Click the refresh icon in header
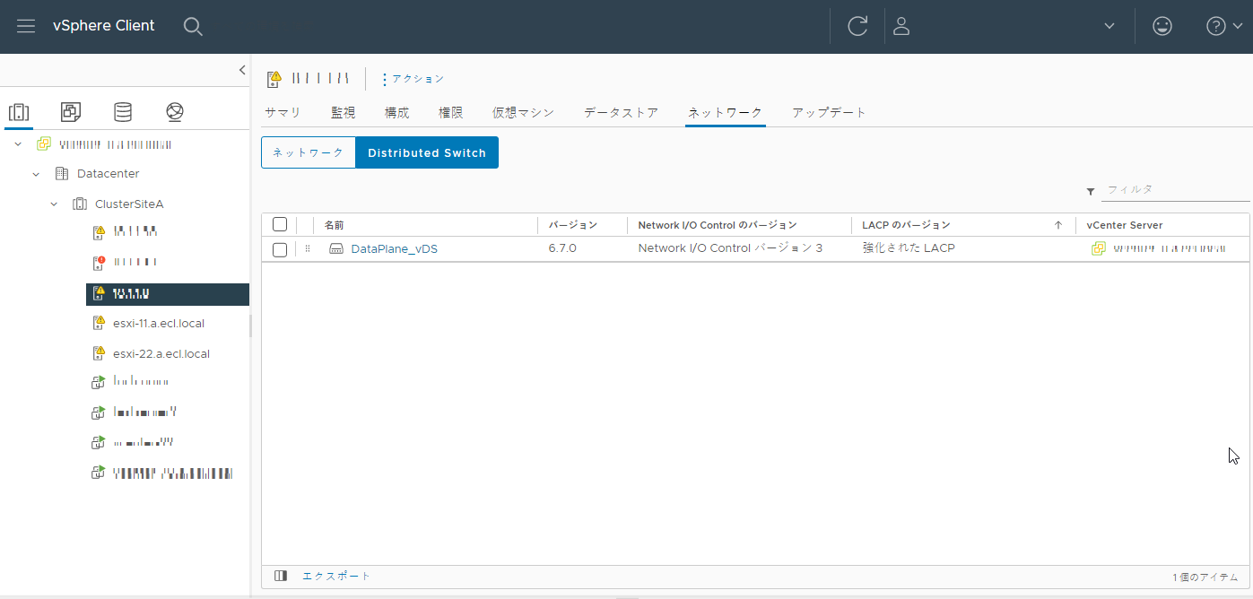The image size is (1253, 599). [857, 26]
